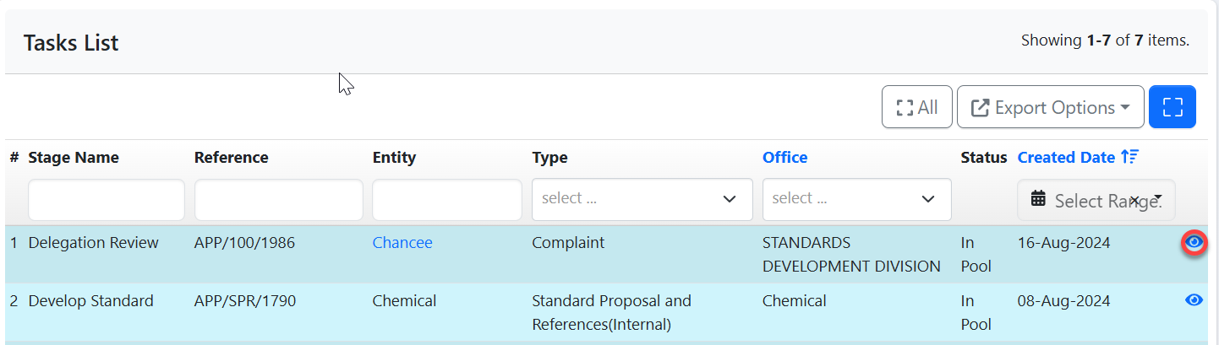Select the APP/100/1986 reference cell
This screenshot has width=1219, height=345.
[x=244, y=243]
